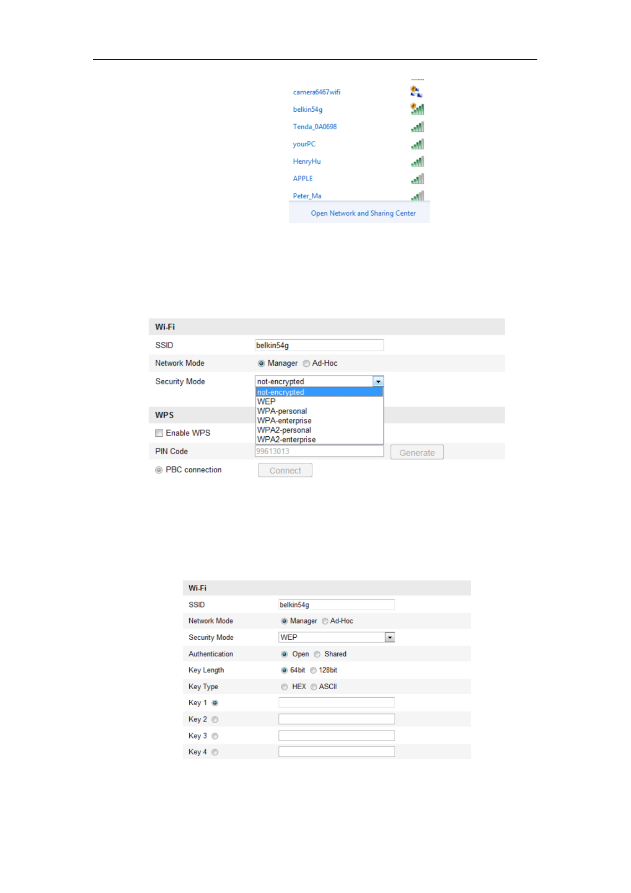Select Key 3 radio button
Viewport: 631px width, 893px height.
(214, 736)
